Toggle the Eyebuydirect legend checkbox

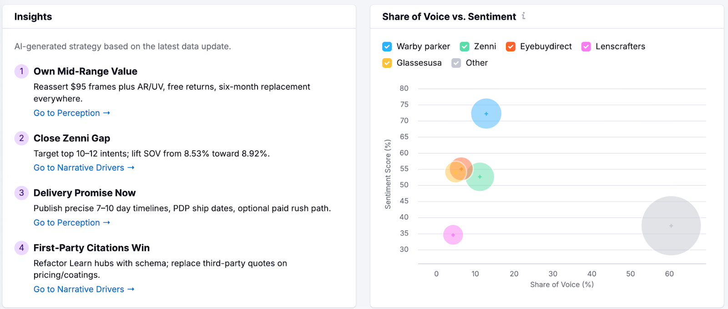[x=511, y=46]
